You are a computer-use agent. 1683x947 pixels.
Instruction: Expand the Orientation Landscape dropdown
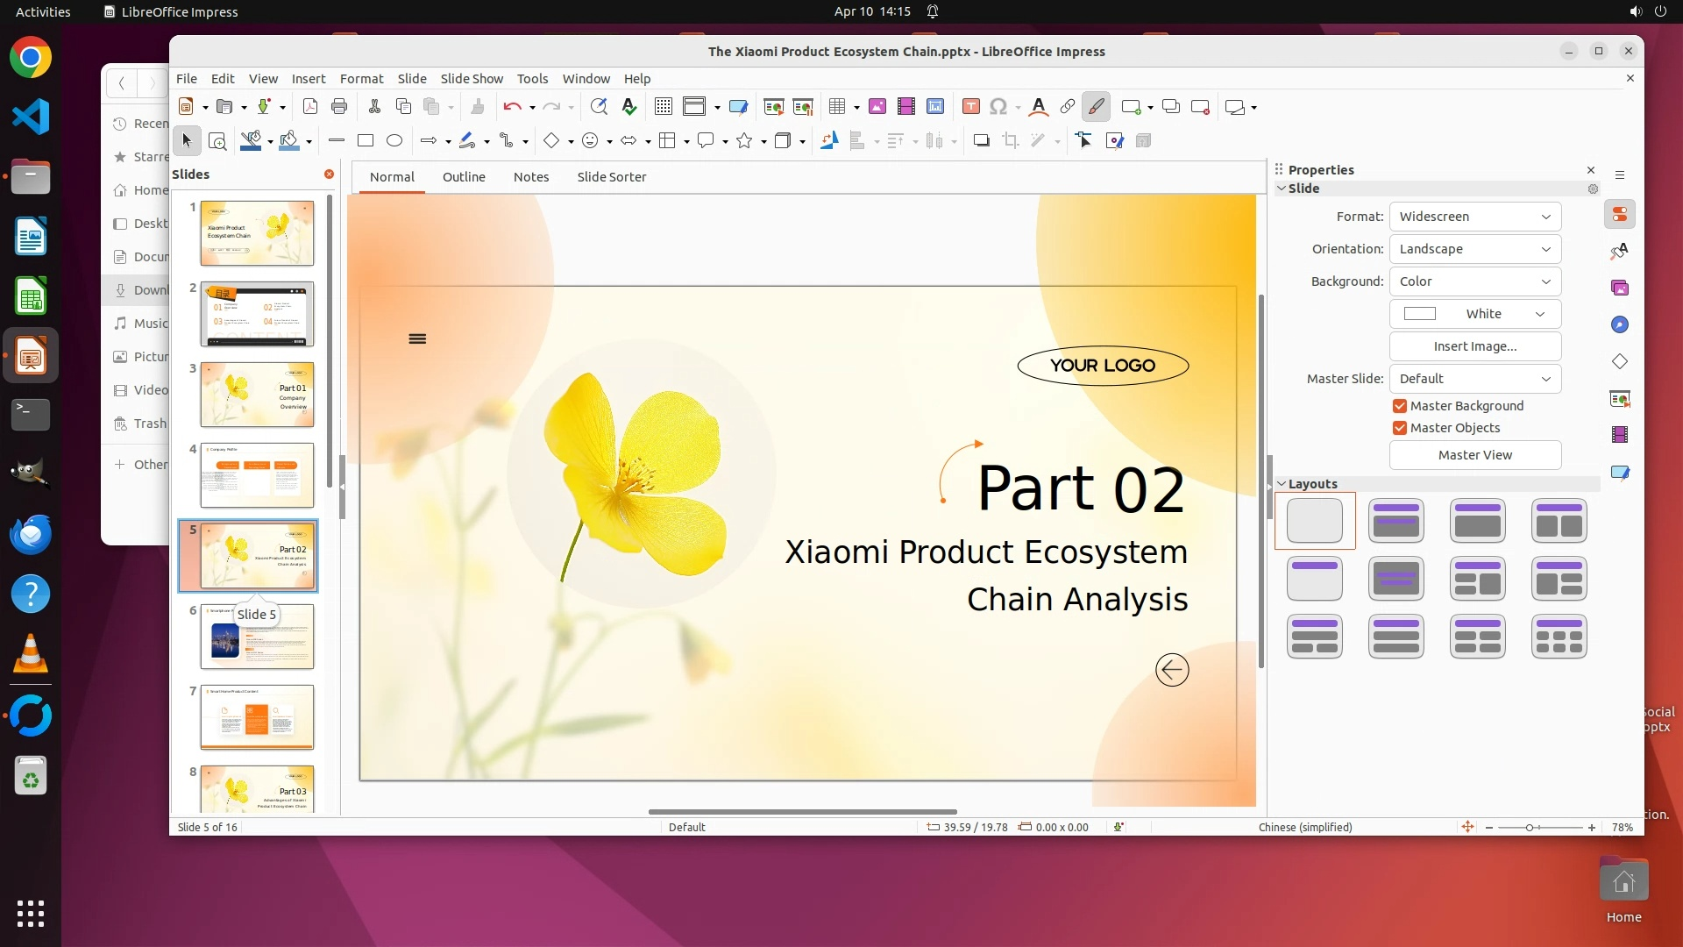pos(1474,249)
